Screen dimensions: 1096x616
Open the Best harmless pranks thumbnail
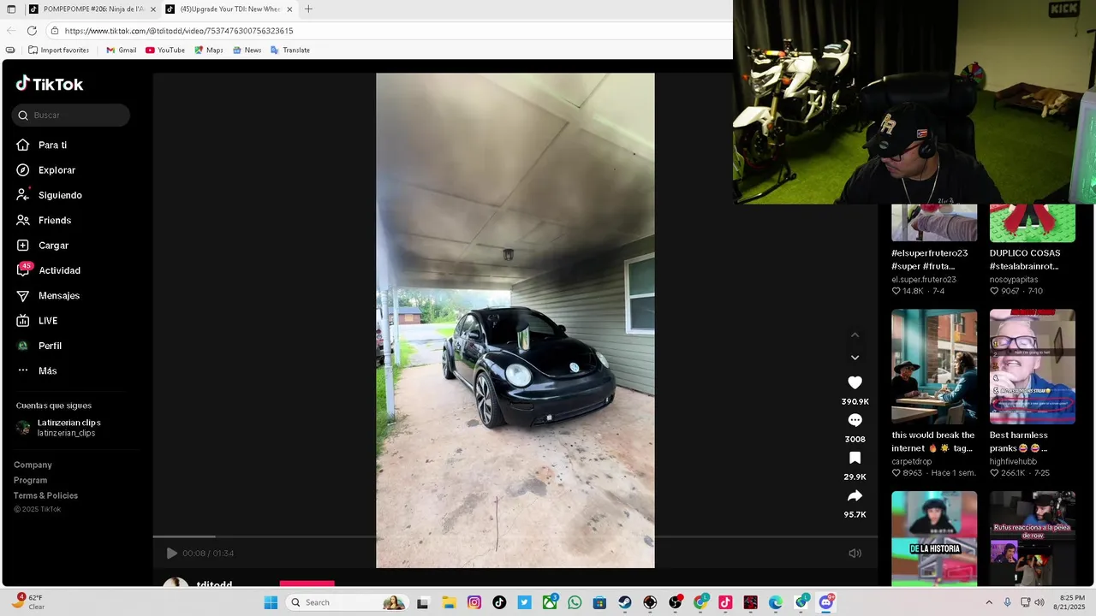(x=1033, y=366)
